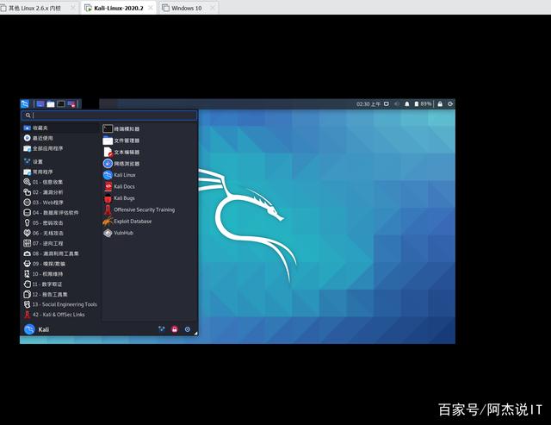Click the lock screen padlock in top panel

[x=440, y=103]
